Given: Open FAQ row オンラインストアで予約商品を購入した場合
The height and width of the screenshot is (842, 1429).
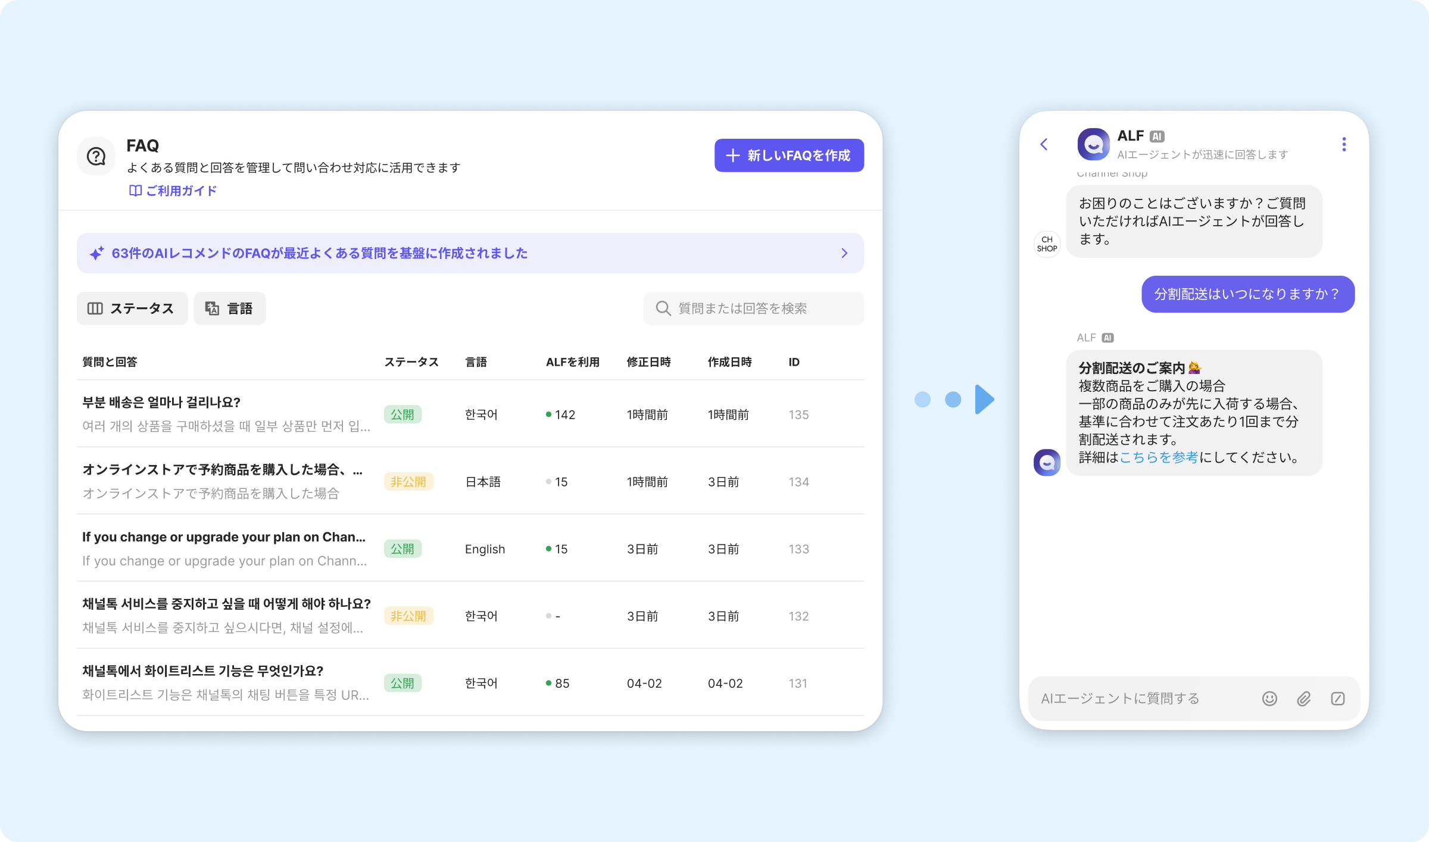Looking at the screenshot, I should click(470, 481).
